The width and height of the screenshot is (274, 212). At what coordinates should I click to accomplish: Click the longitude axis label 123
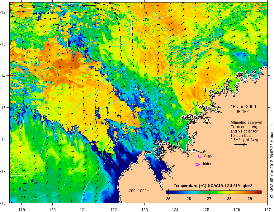(144, 210)
